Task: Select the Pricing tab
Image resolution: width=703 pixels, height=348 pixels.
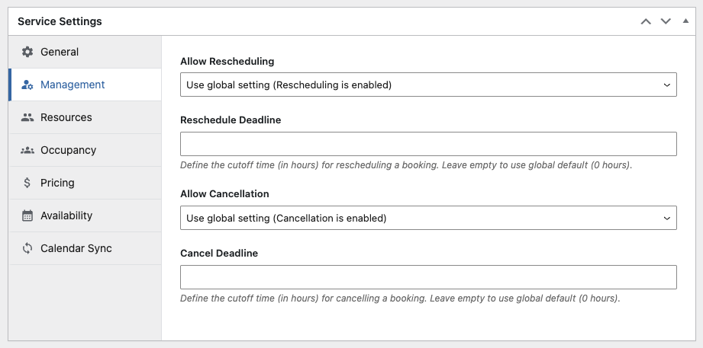Action: [57, 183]
